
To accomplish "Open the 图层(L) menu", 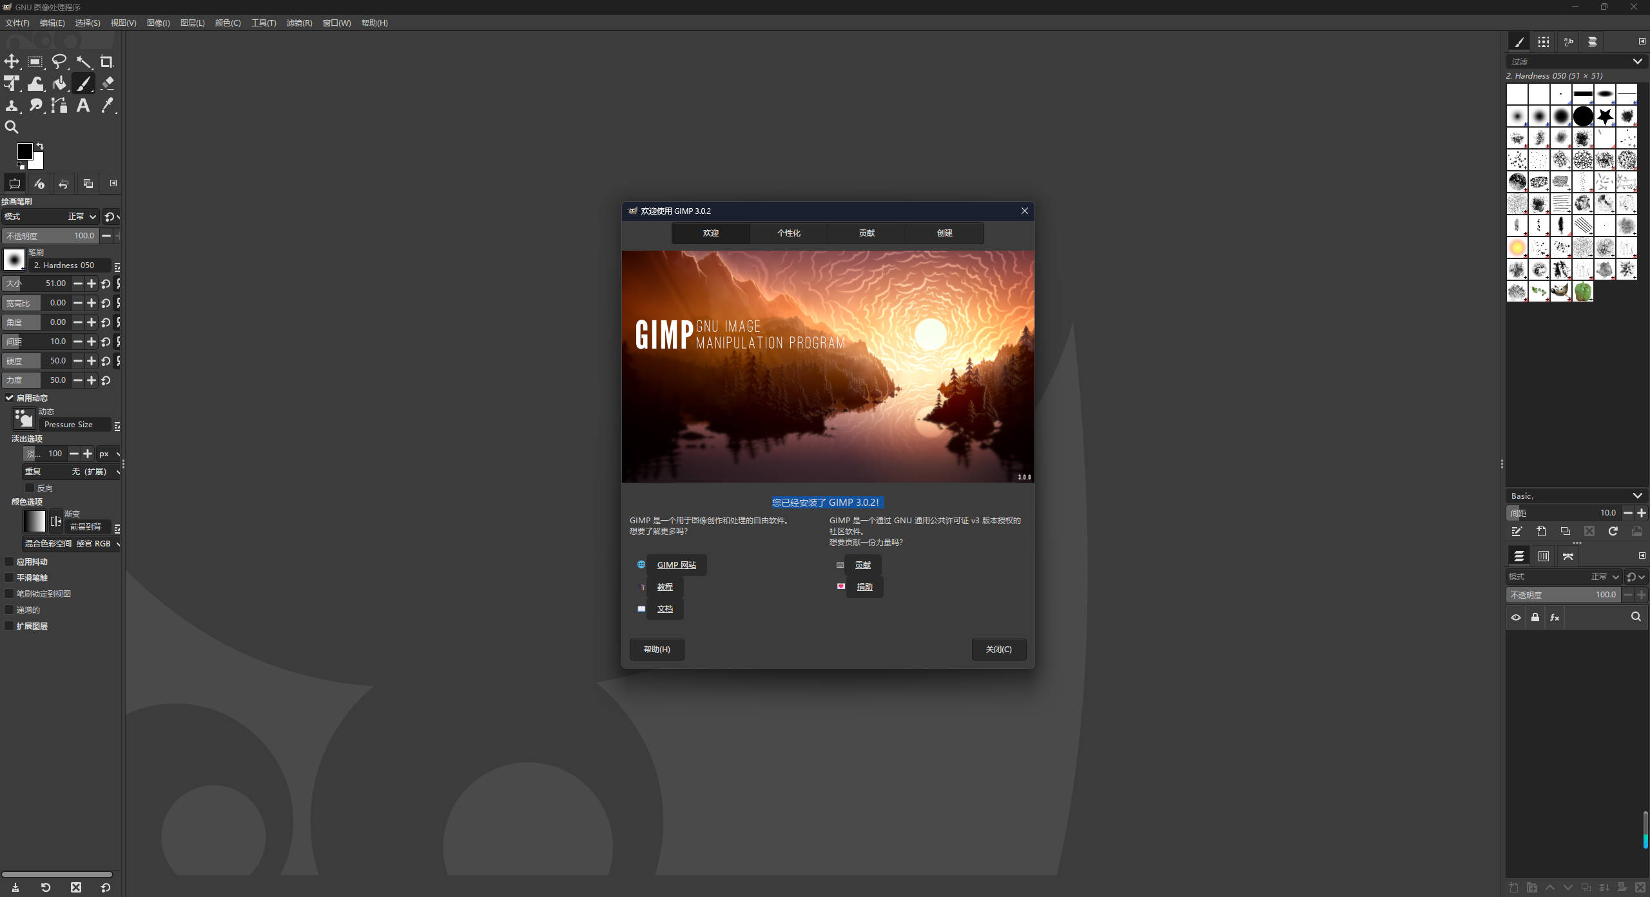I will point(192,23).
